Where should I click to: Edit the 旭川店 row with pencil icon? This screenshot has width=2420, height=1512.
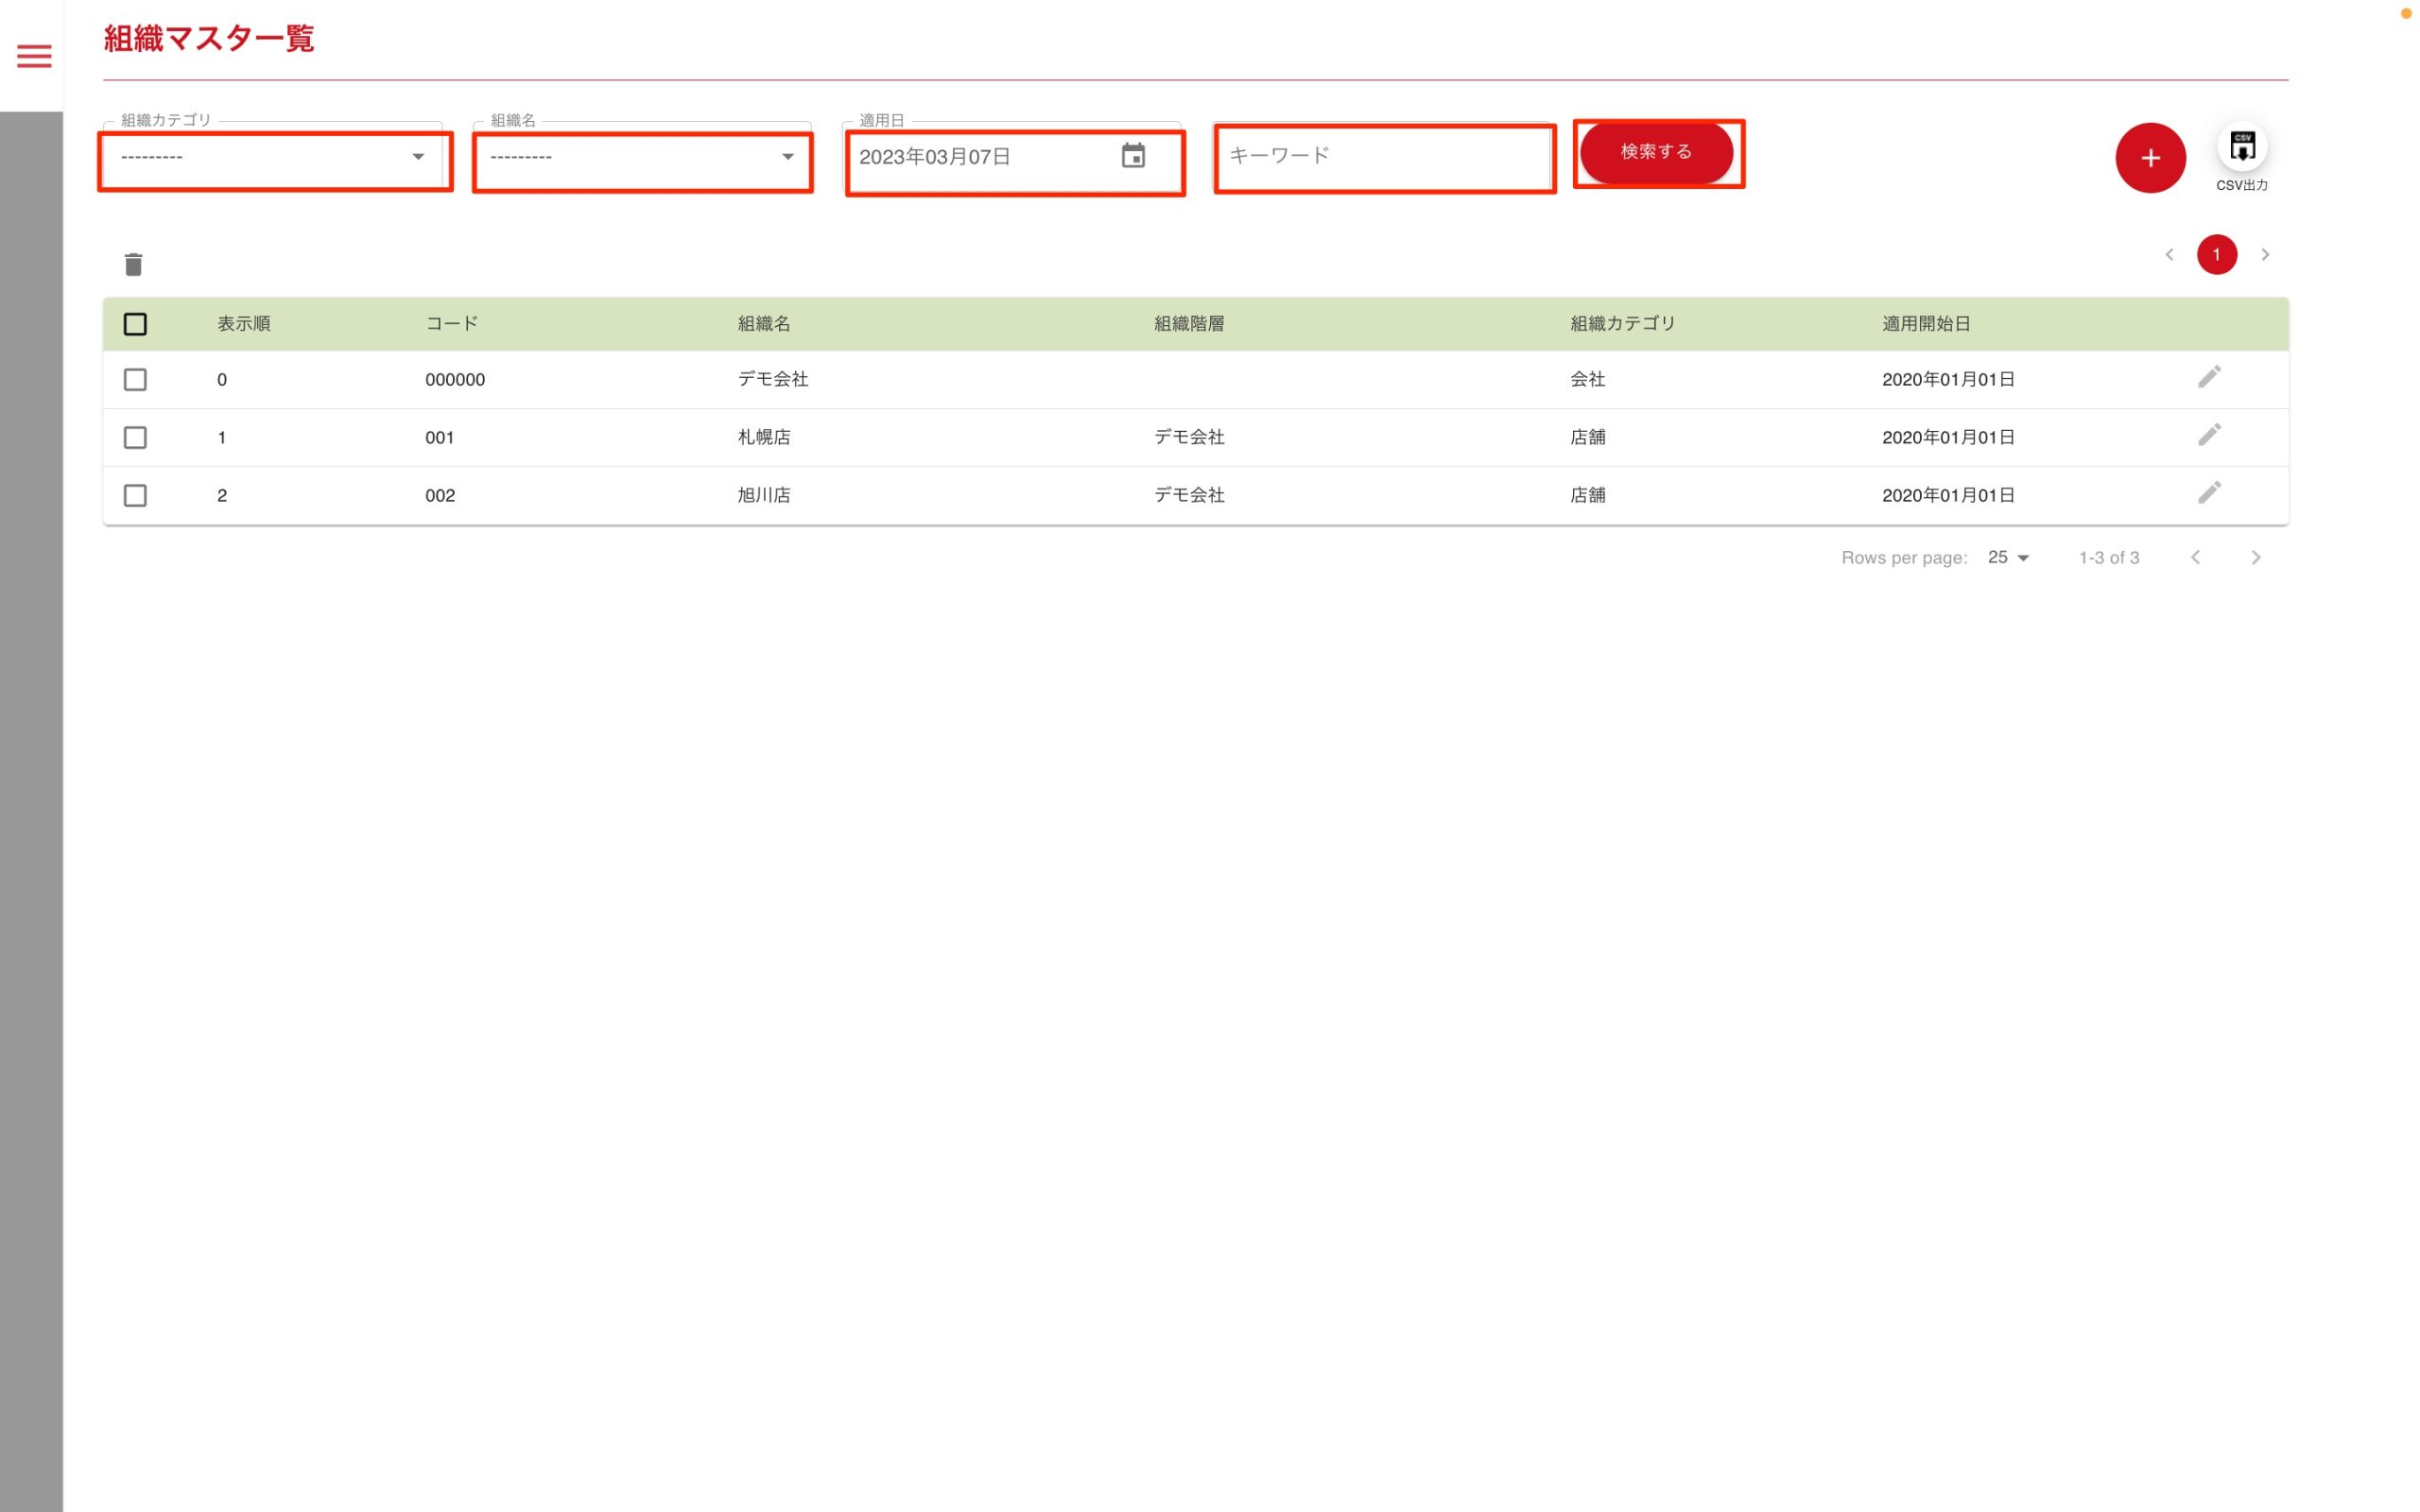point(2209,493)
